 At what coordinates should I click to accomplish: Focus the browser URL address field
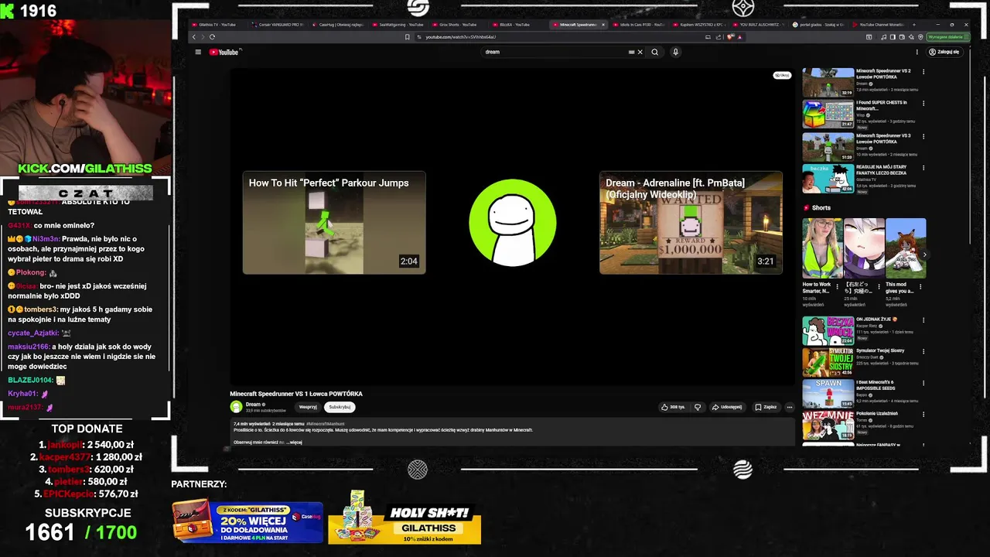[x=557, y=36]
